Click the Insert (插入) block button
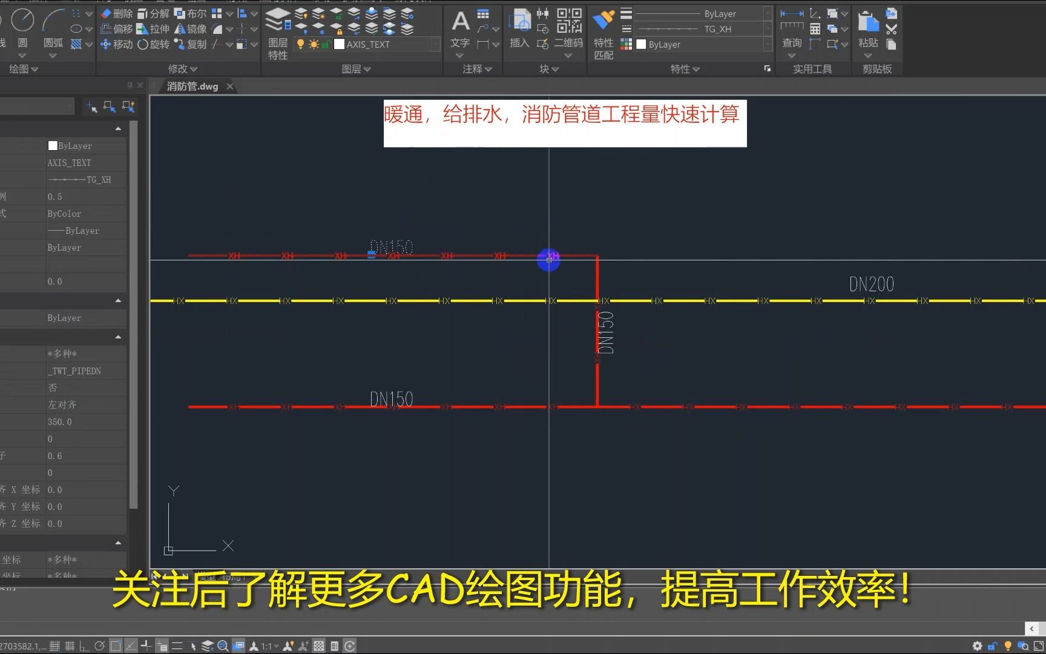Screen dimensions: 1046x654 pyautogui.click(x=519, y=28)
